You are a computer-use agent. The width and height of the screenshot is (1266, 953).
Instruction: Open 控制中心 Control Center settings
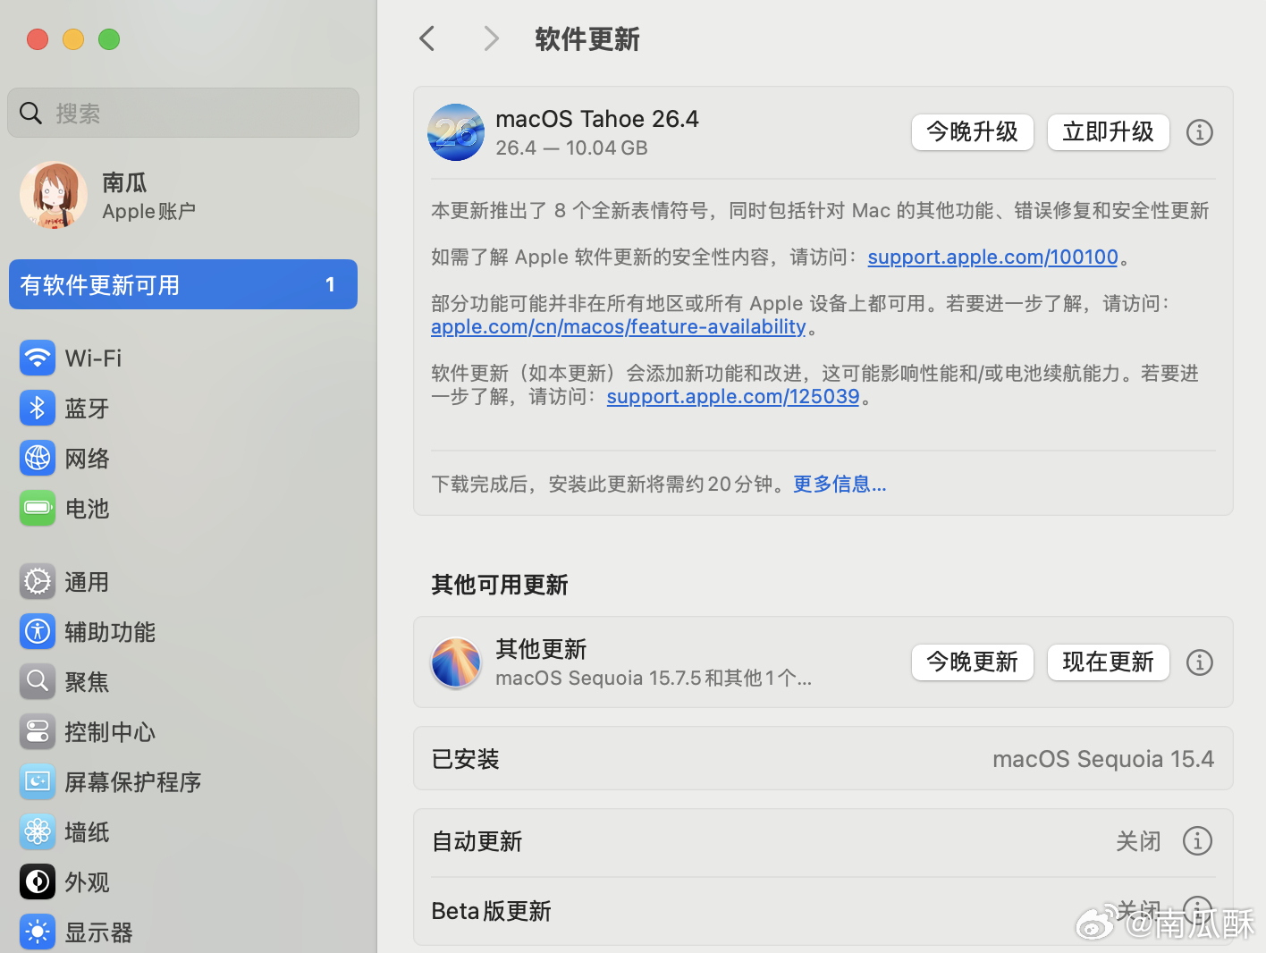[x=109, y=731]
